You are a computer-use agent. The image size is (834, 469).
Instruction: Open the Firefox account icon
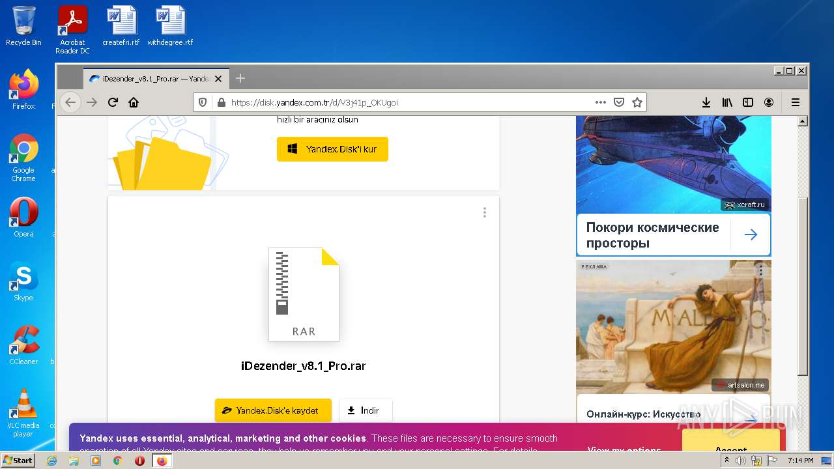769,102
